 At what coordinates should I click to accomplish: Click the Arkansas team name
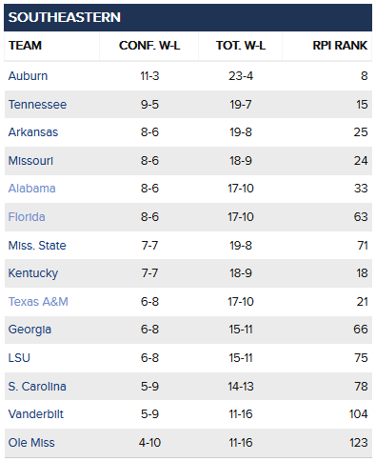[33, 132]
